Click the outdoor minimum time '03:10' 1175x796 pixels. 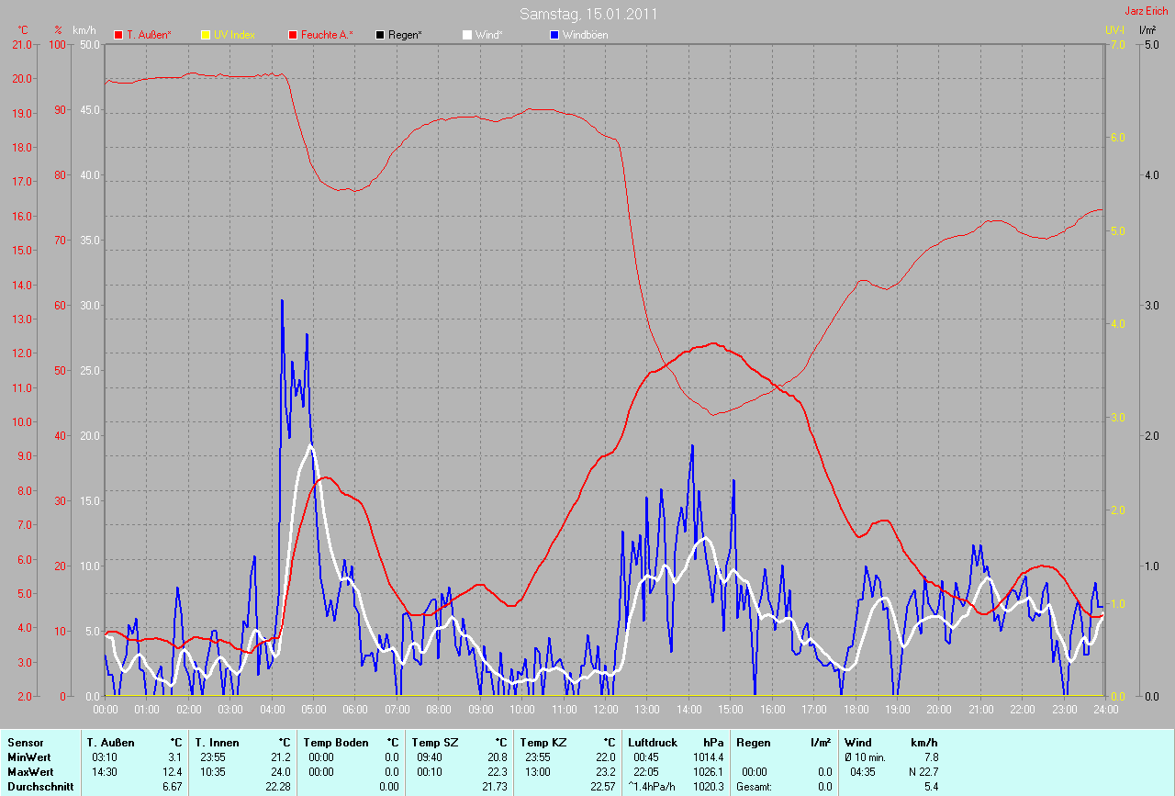106,757
